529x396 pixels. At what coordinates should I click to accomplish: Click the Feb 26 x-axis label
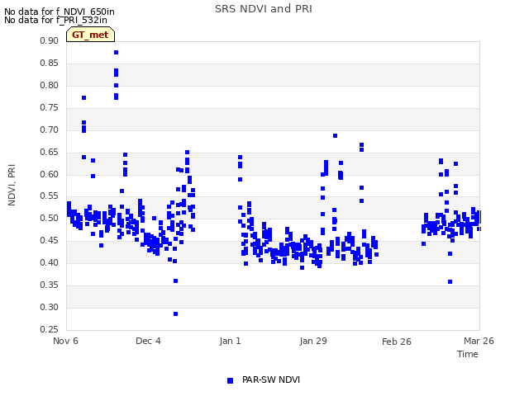[397, 342]
